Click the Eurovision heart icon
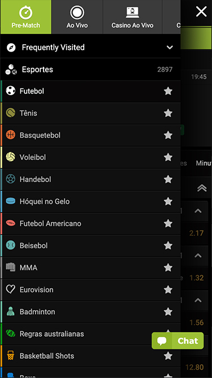Image resolution: width=212 pixels, height=378 pixels. click(x=11, y=289)
